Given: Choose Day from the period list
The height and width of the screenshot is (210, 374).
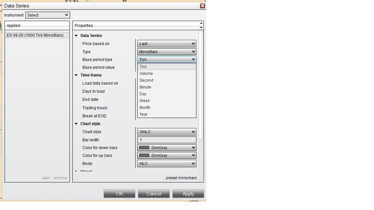Looking at the screenshot, I should pos(167,94).
